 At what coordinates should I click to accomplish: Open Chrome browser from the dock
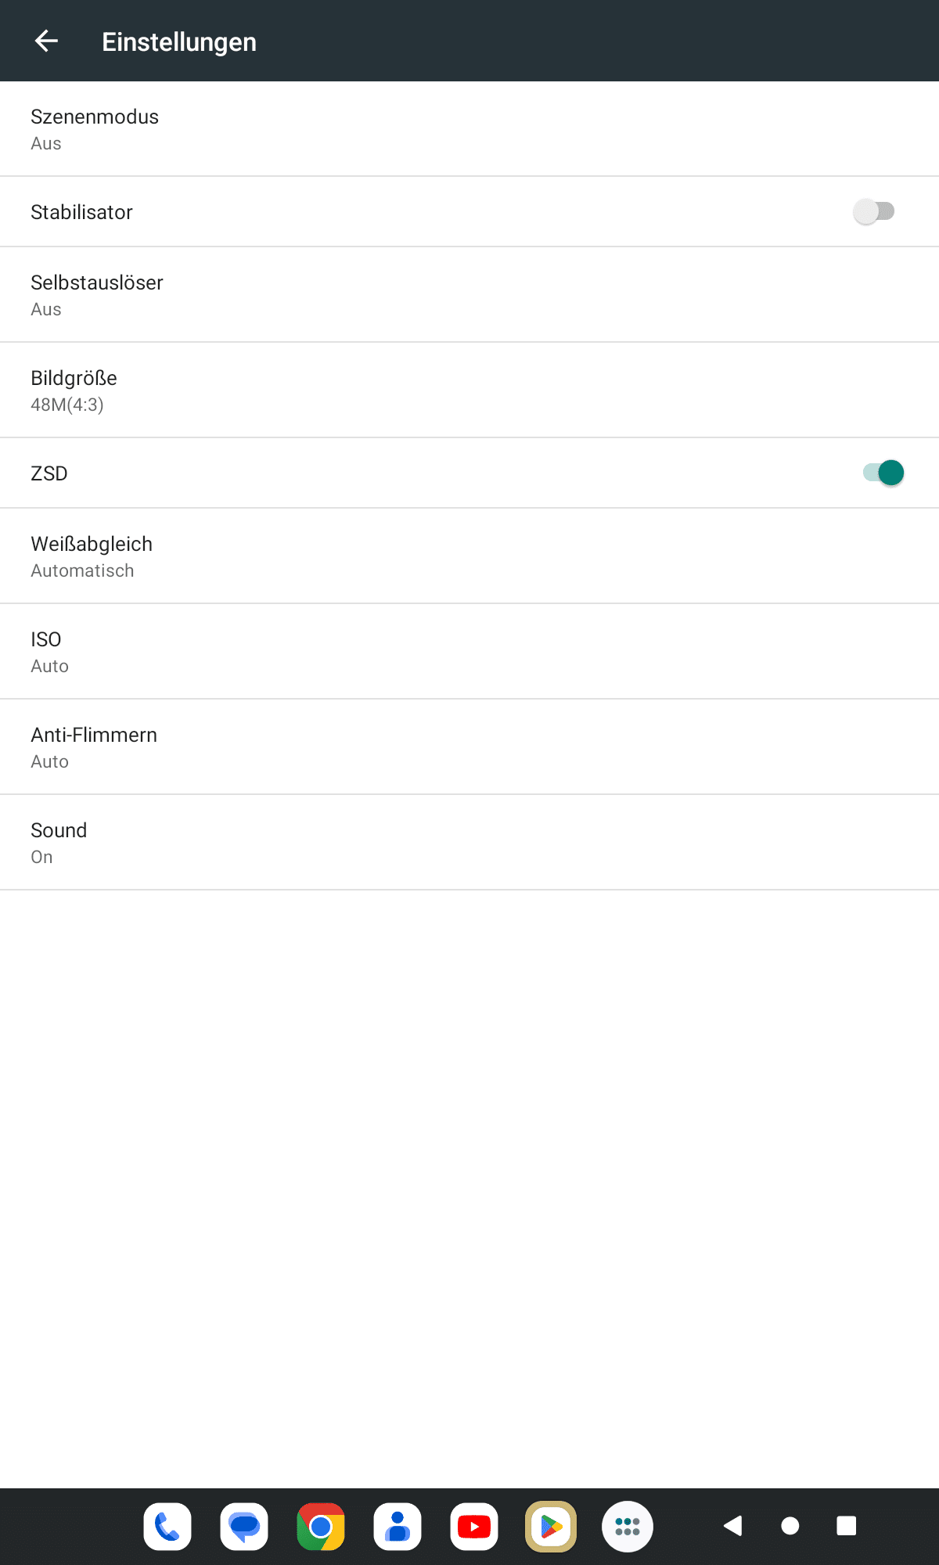coord(321,1526)
